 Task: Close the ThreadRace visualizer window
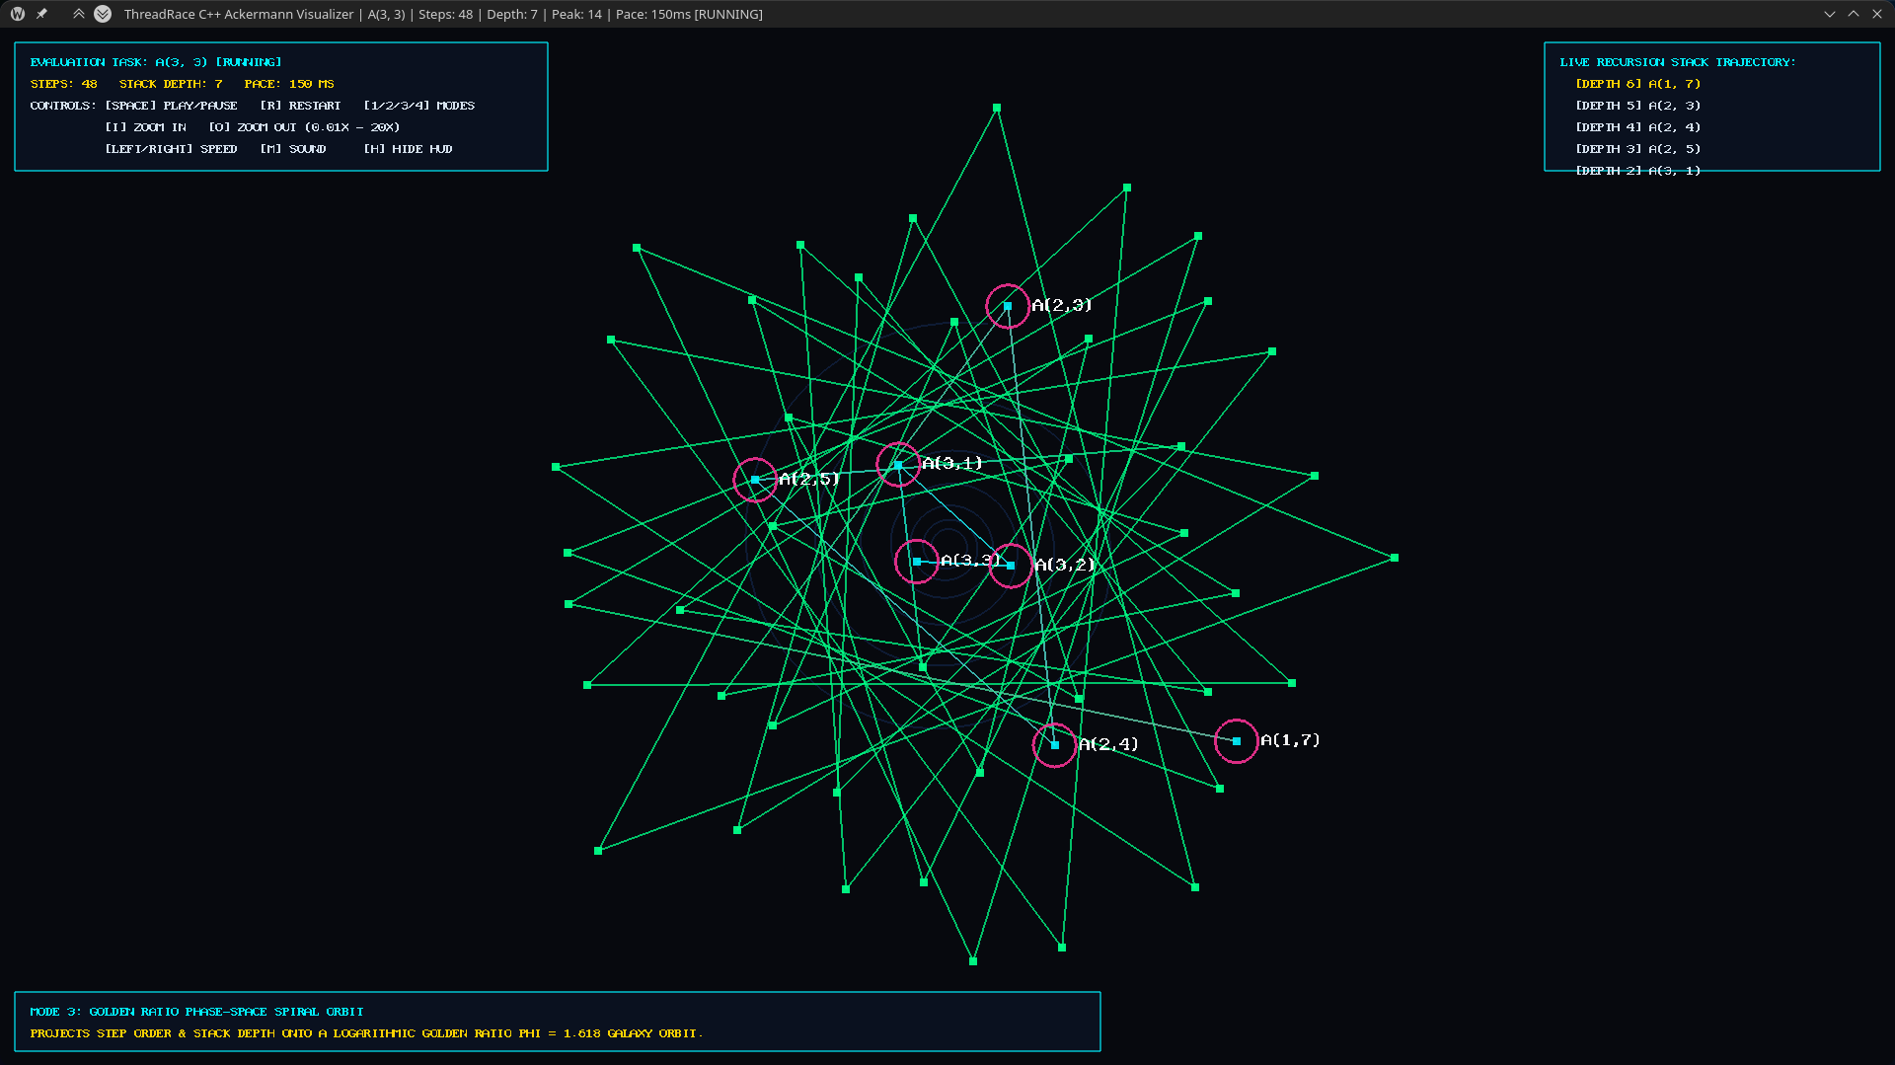(1877, 14)
